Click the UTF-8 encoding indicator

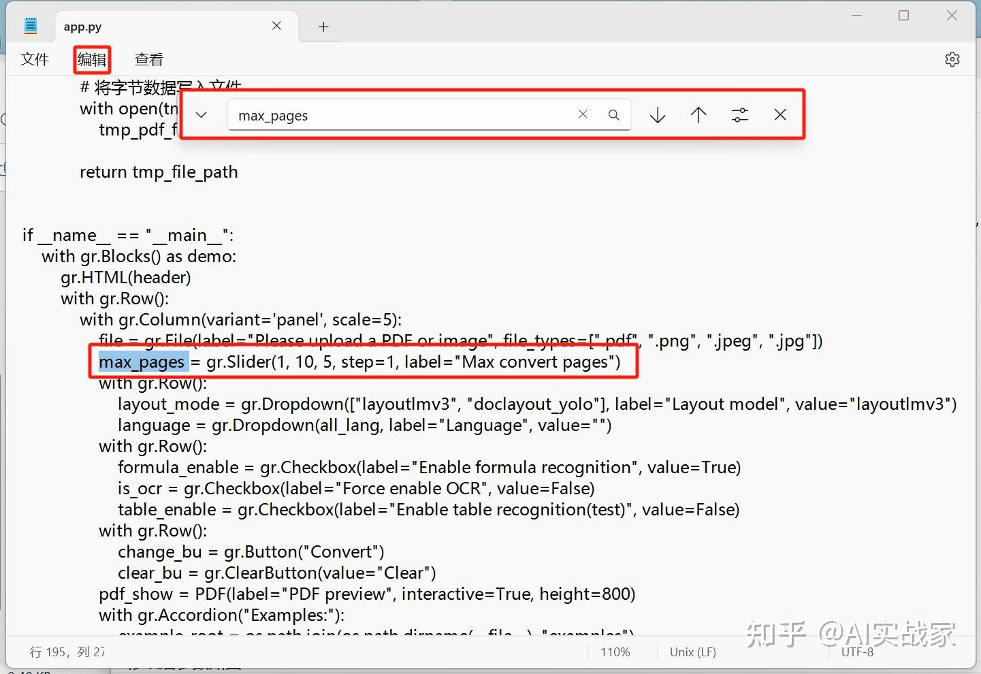(856, 652)
